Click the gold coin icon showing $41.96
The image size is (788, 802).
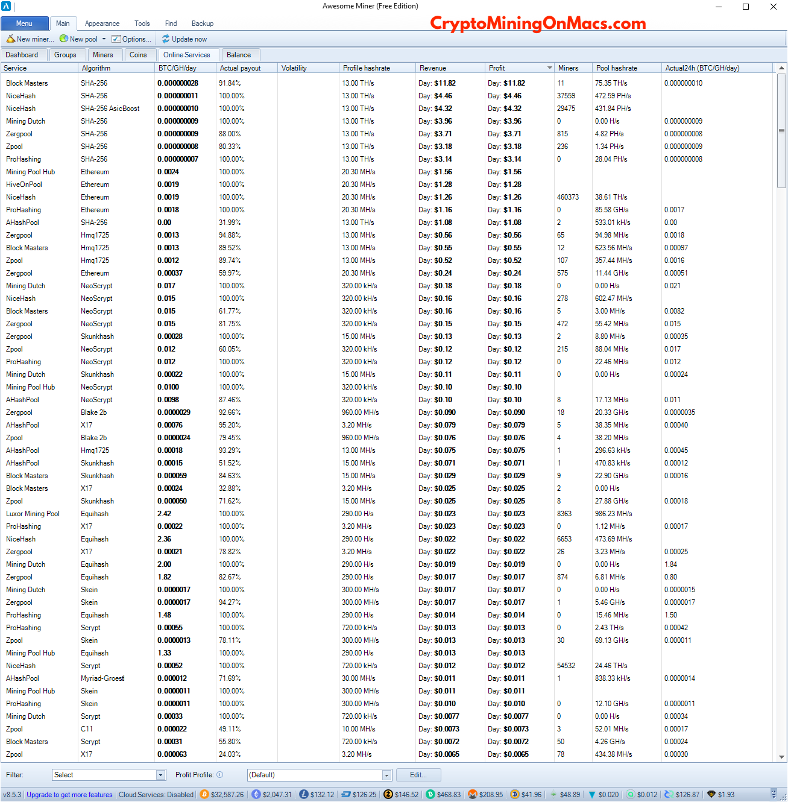coord(515,795)
